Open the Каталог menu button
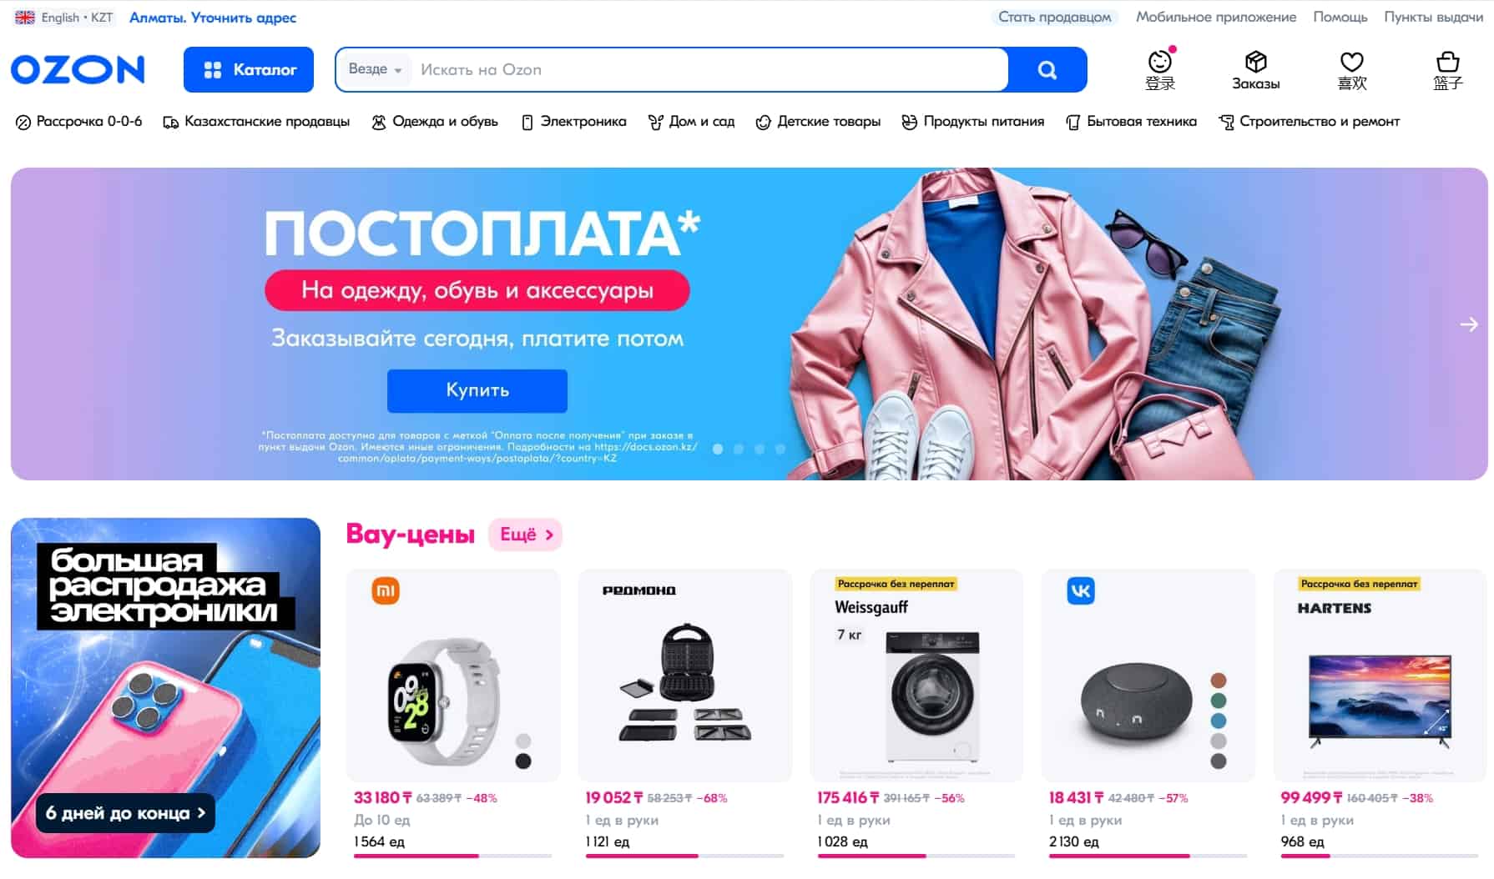The width and height of the screenshot is (1494, 879). [x=249, y=70]
